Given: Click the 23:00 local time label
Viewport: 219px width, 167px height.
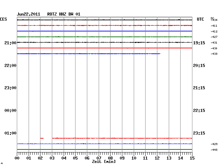Looking at the screenshot, I should (x=10, y=88).
